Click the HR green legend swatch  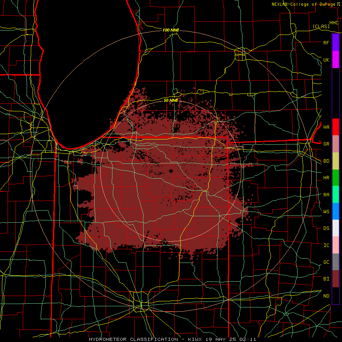(336, 178)
